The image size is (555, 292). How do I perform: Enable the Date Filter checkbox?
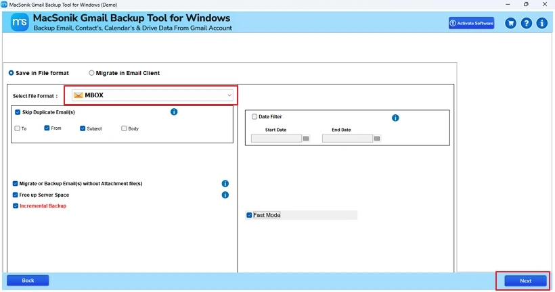click(x=254, y=117)
